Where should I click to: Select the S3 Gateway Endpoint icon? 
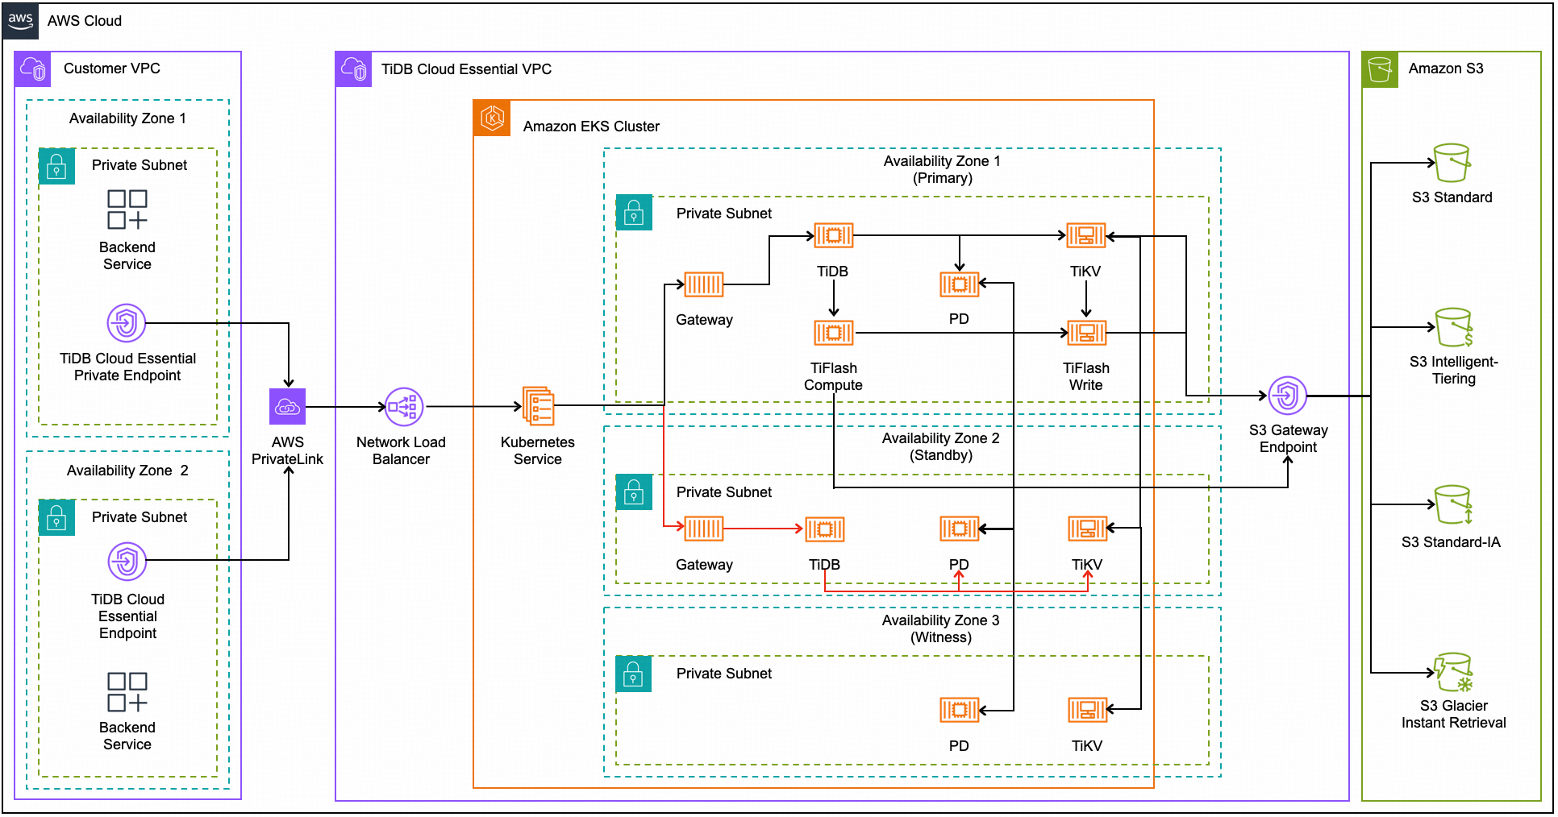1287,396
